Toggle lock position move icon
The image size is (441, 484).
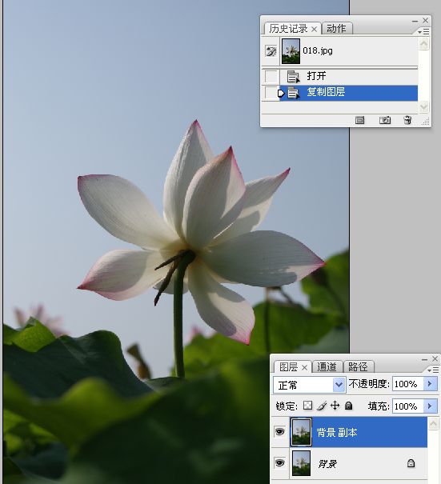coord(335,406)
